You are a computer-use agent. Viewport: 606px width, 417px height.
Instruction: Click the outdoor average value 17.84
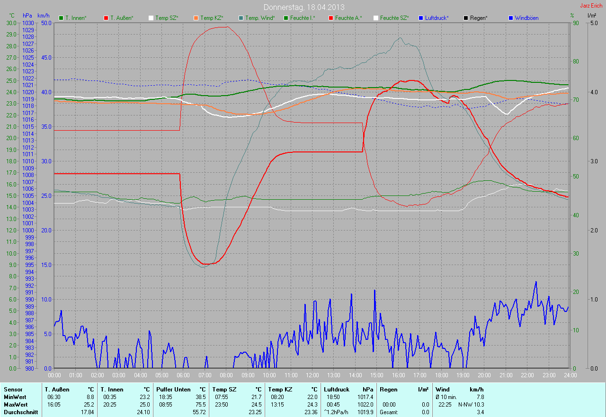coord(88,412)
